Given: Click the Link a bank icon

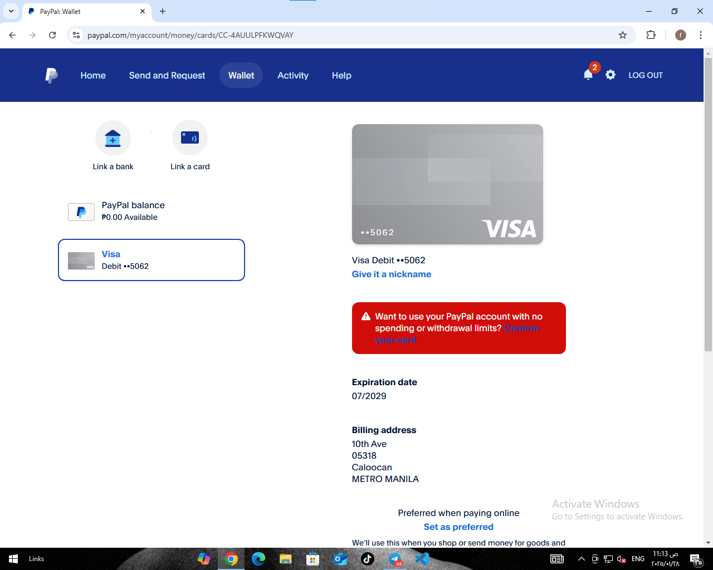Looking at the screenshot, I should [x=113, y=138].
